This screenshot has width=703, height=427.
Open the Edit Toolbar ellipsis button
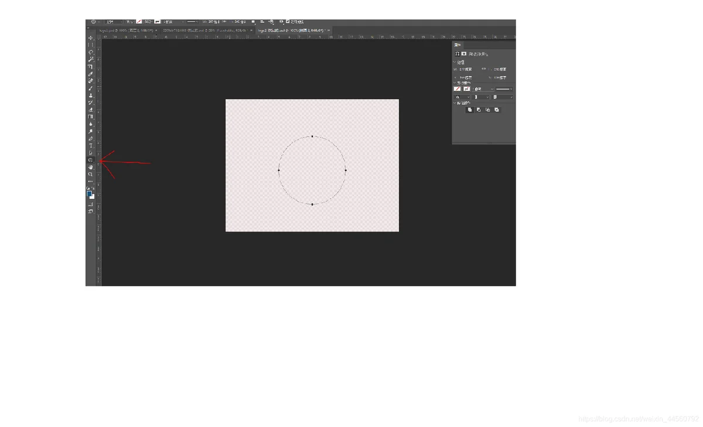coord(90,181)
